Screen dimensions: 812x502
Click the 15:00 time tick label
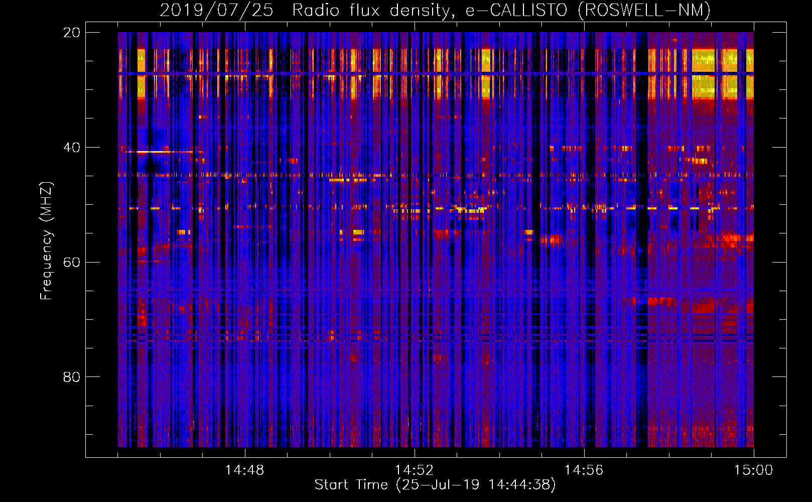click(753, 470)
